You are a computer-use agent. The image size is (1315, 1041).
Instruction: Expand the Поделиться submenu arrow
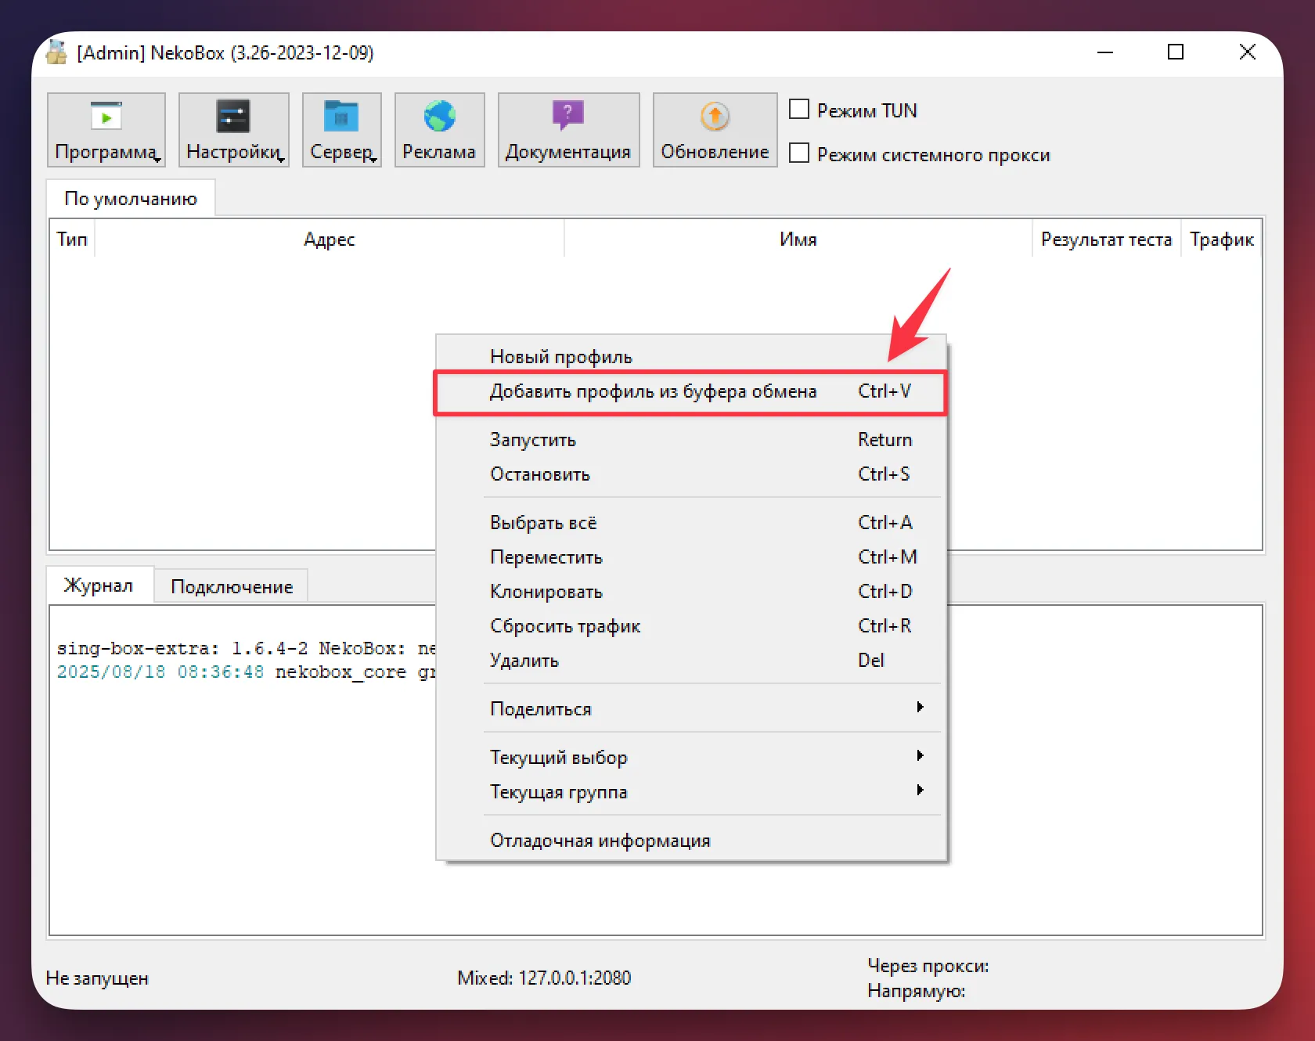coord(920,708)
